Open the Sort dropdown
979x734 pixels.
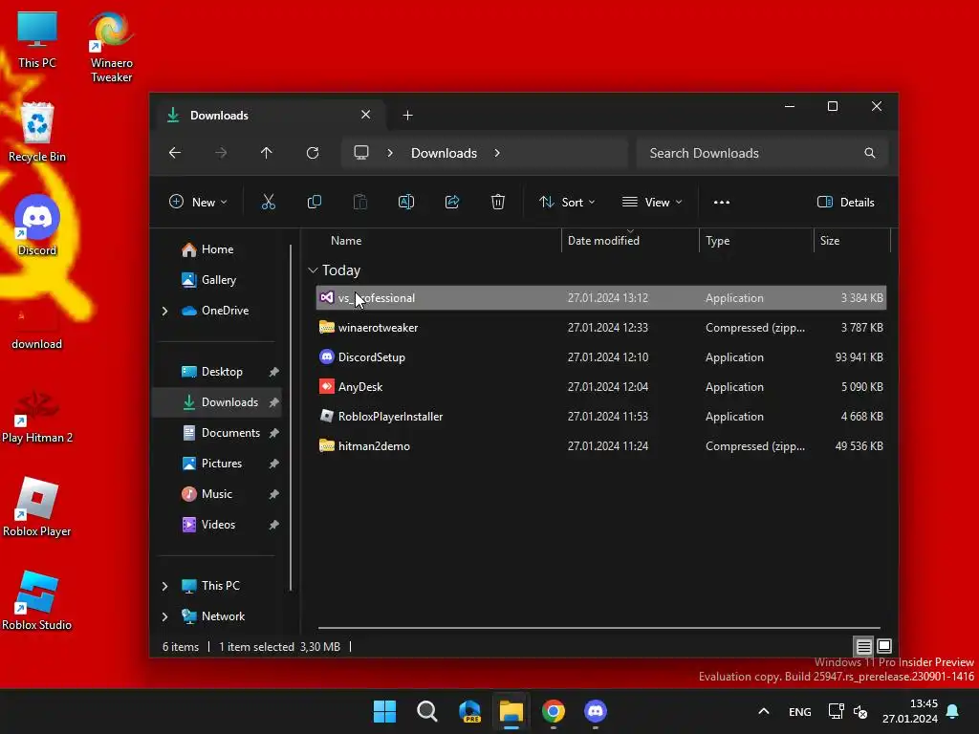[x=567, y=203]
